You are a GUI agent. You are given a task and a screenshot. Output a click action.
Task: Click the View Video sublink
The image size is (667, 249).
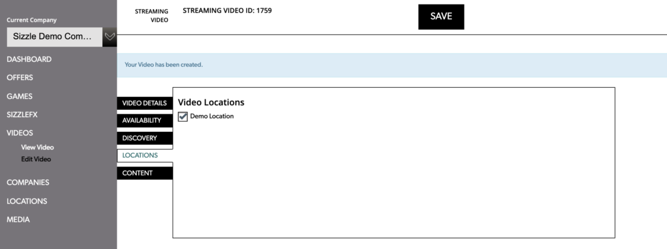coord(37,148)
